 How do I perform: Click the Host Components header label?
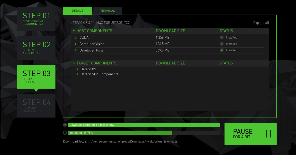click(94, 31)
